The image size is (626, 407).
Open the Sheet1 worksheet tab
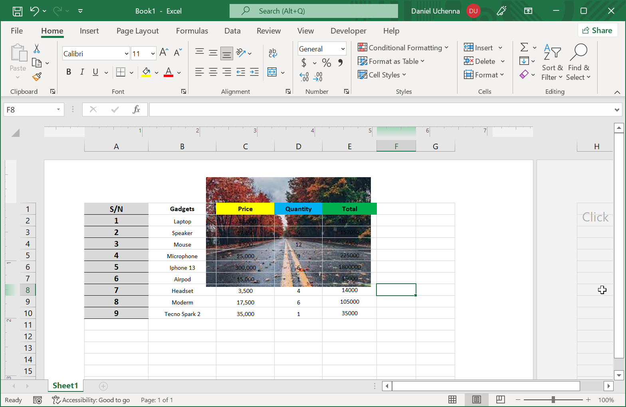(x=65, y=385)
